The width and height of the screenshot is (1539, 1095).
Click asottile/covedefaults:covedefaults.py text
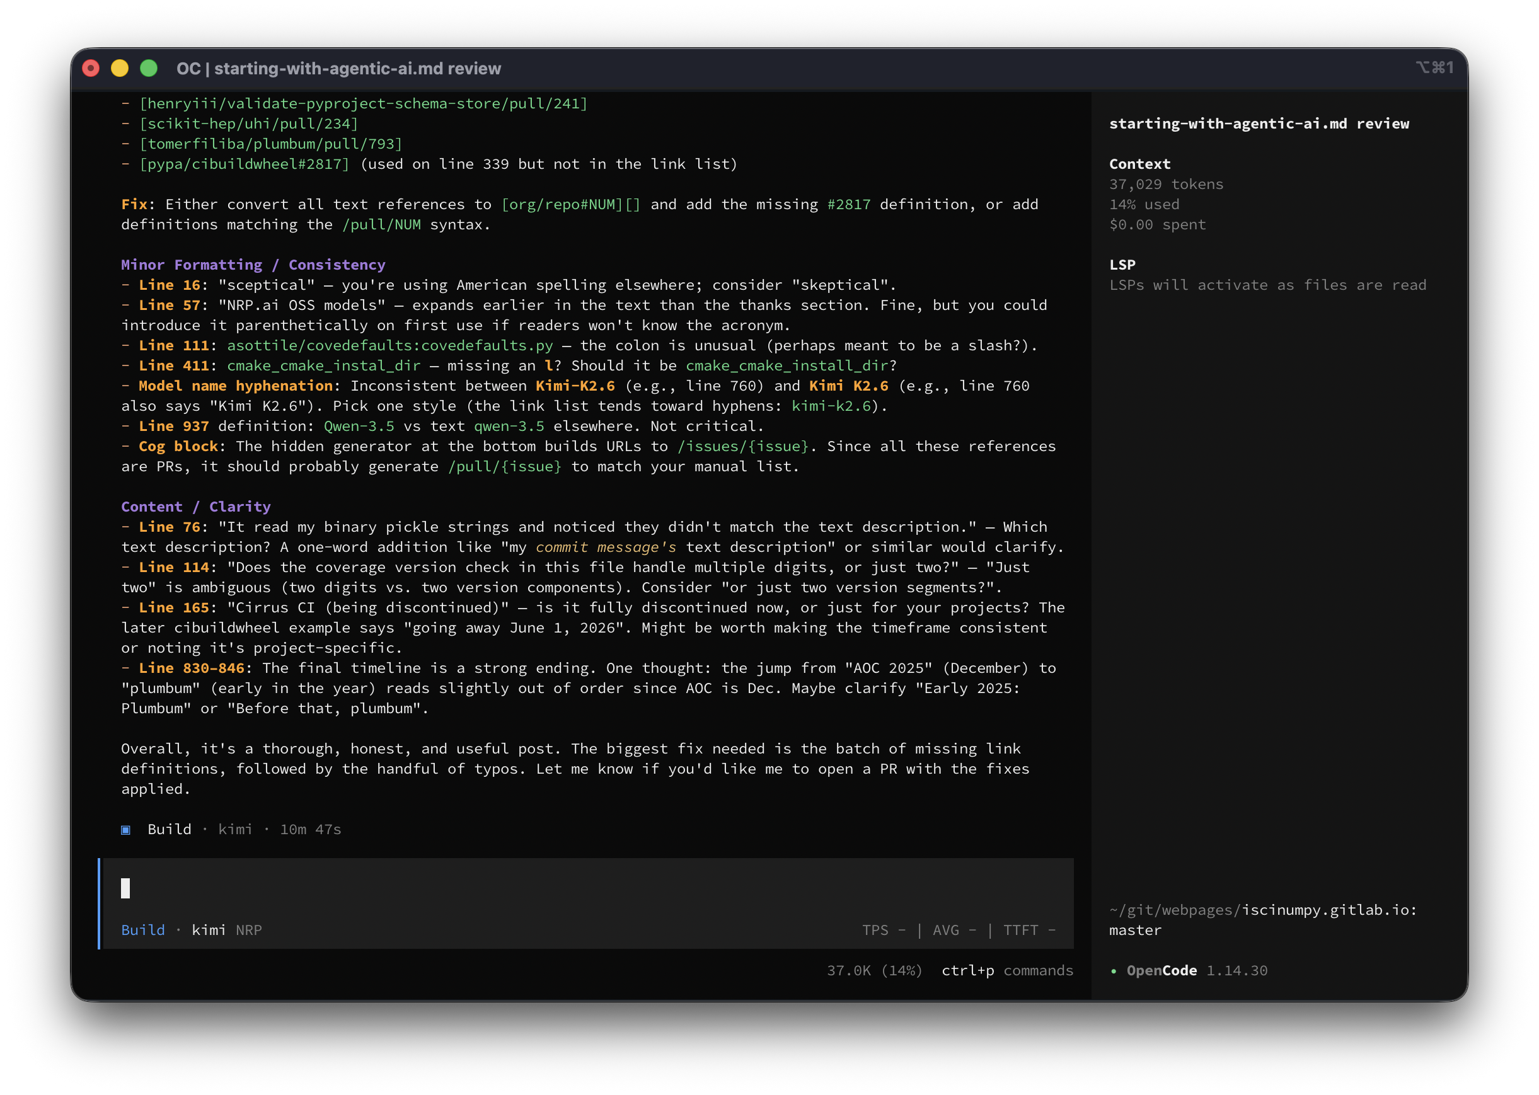click(x=390, y=345)
